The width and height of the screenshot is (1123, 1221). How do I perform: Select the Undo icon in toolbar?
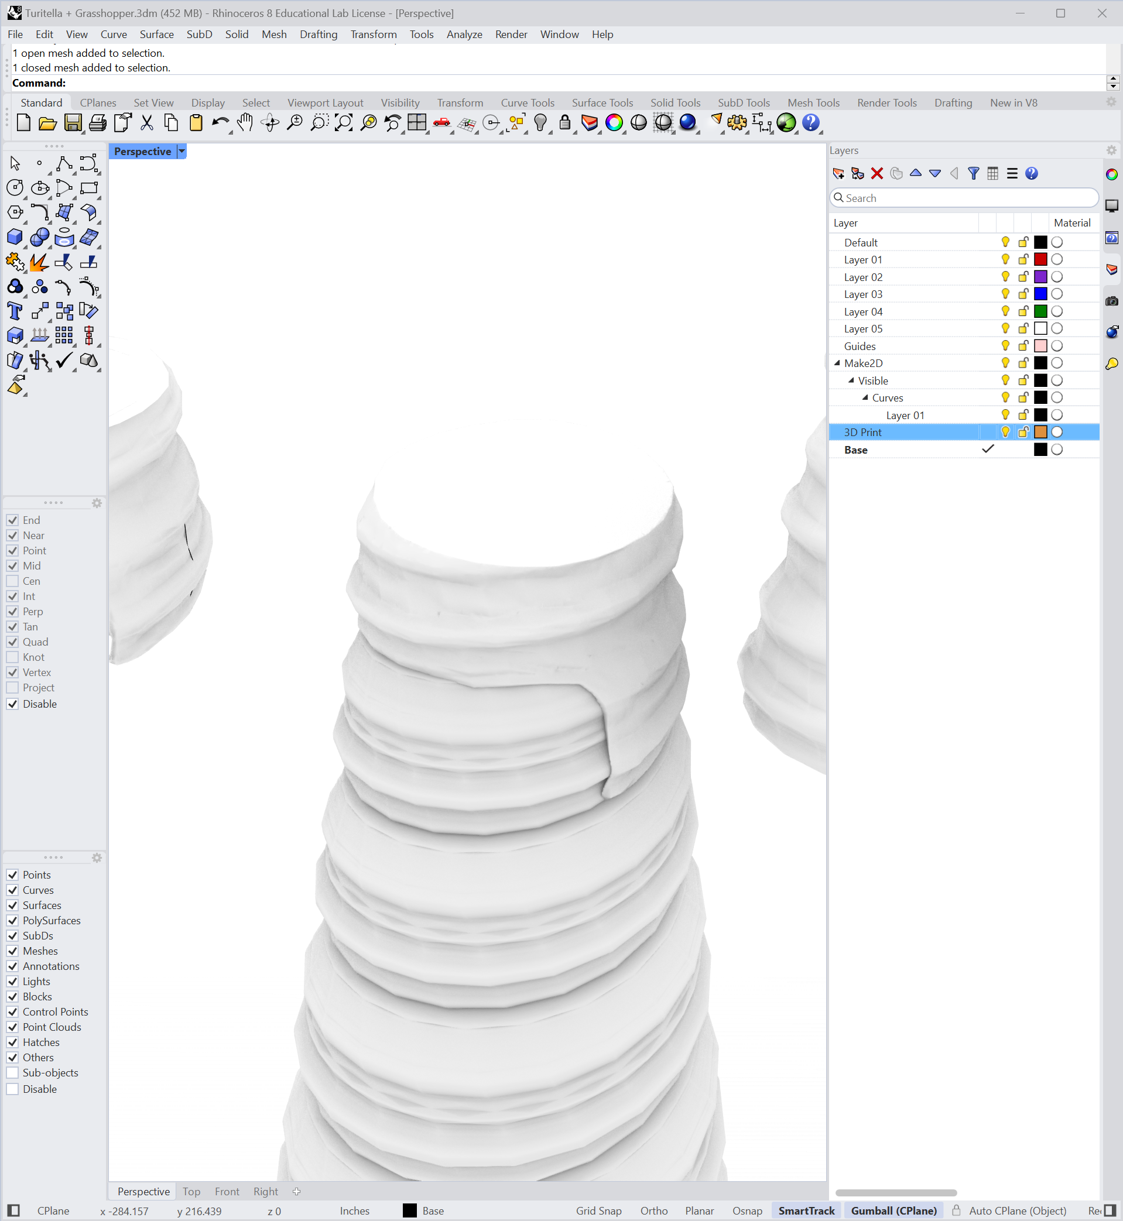(220, 124)
